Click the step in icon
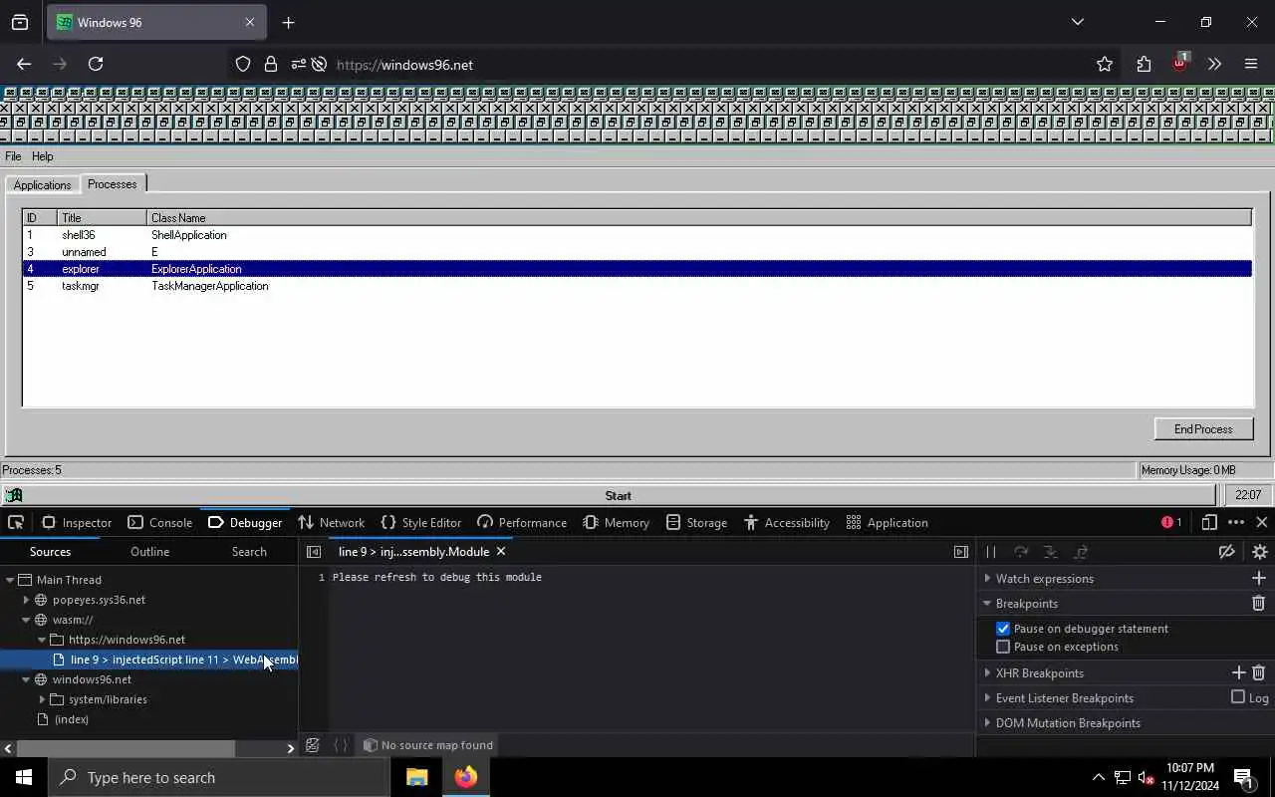The image size is (1275, 797). click(x=1051, y=551)
